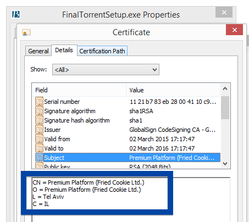This screenshot has width=249, height=222.
Task: Click the '02 March 2015 17:17:47' value
Action: click(162, 139)
